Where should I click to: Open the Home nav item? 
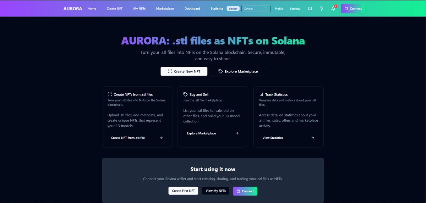[92, 9]
